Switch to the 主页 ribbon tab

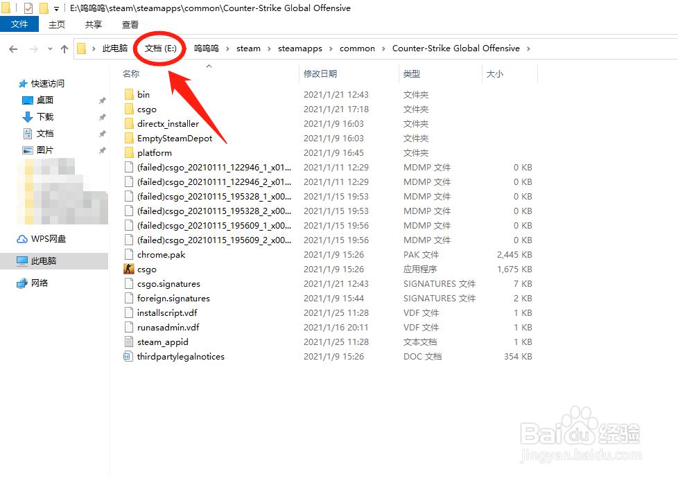57,25
